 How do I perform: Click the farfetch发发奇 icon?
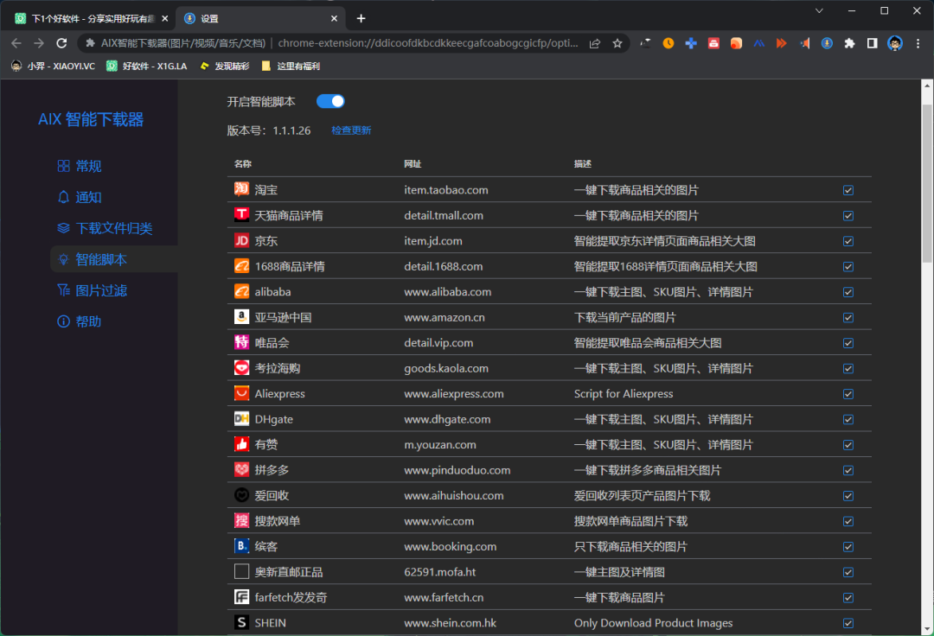coord(241,597)
